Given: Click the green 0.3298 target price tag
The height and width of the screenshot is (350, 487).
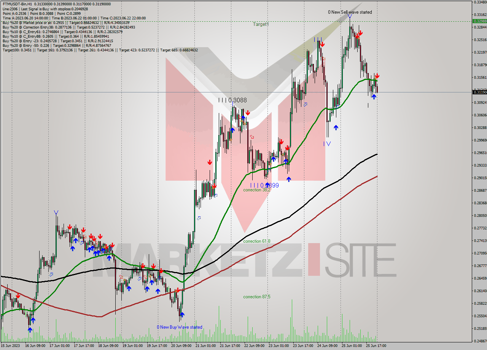Looking at the screenshot, I should (x=479, y=21).
